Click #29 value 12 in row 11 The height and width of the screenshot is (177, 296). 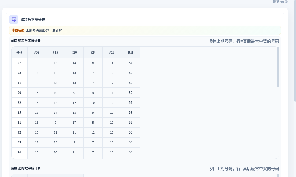[112, 83]
